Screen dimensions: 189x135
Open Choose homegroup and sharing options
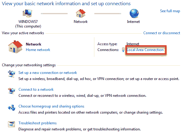click(x=51, y=106)
